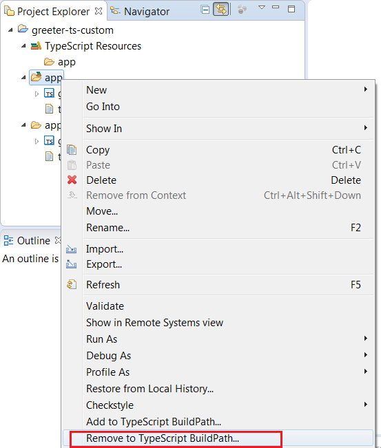
Task: Click Remove to TypeScript BuildPath...
Action: [x=218, y=438]
